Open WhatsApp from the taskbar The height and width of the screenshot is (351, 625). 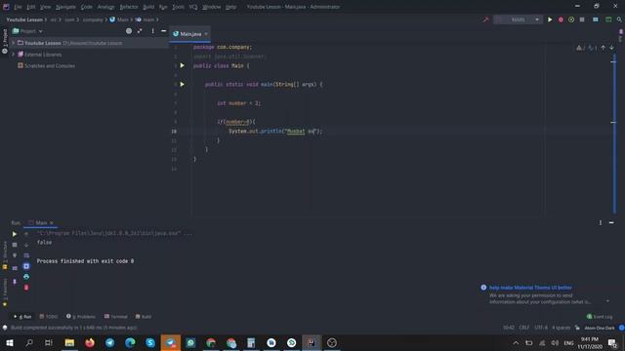click(x=191, y=342)
